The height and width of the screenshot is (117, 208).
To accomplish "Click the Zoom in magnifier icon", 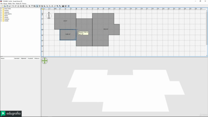I will (x=57, y=6).
